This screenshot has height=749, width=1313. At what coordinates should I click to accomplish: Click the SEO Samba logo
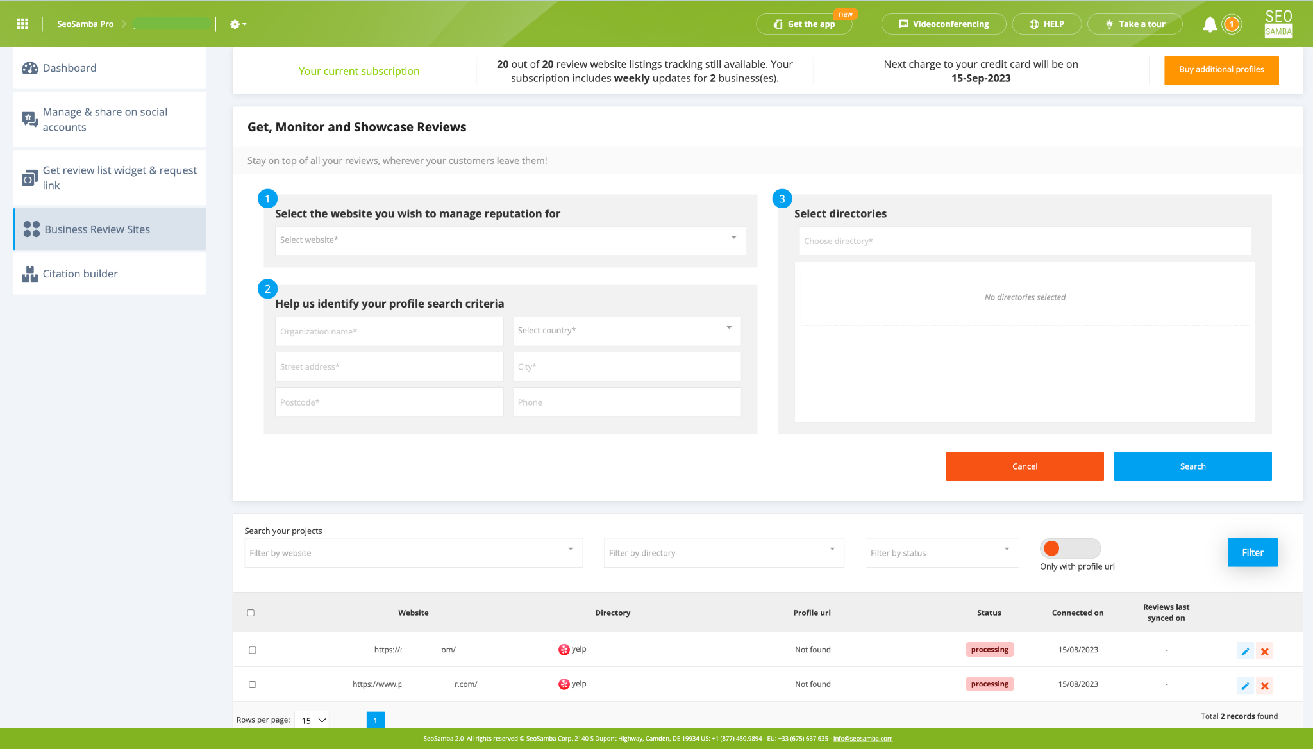pyautogui.click(x=1278, y=24)
